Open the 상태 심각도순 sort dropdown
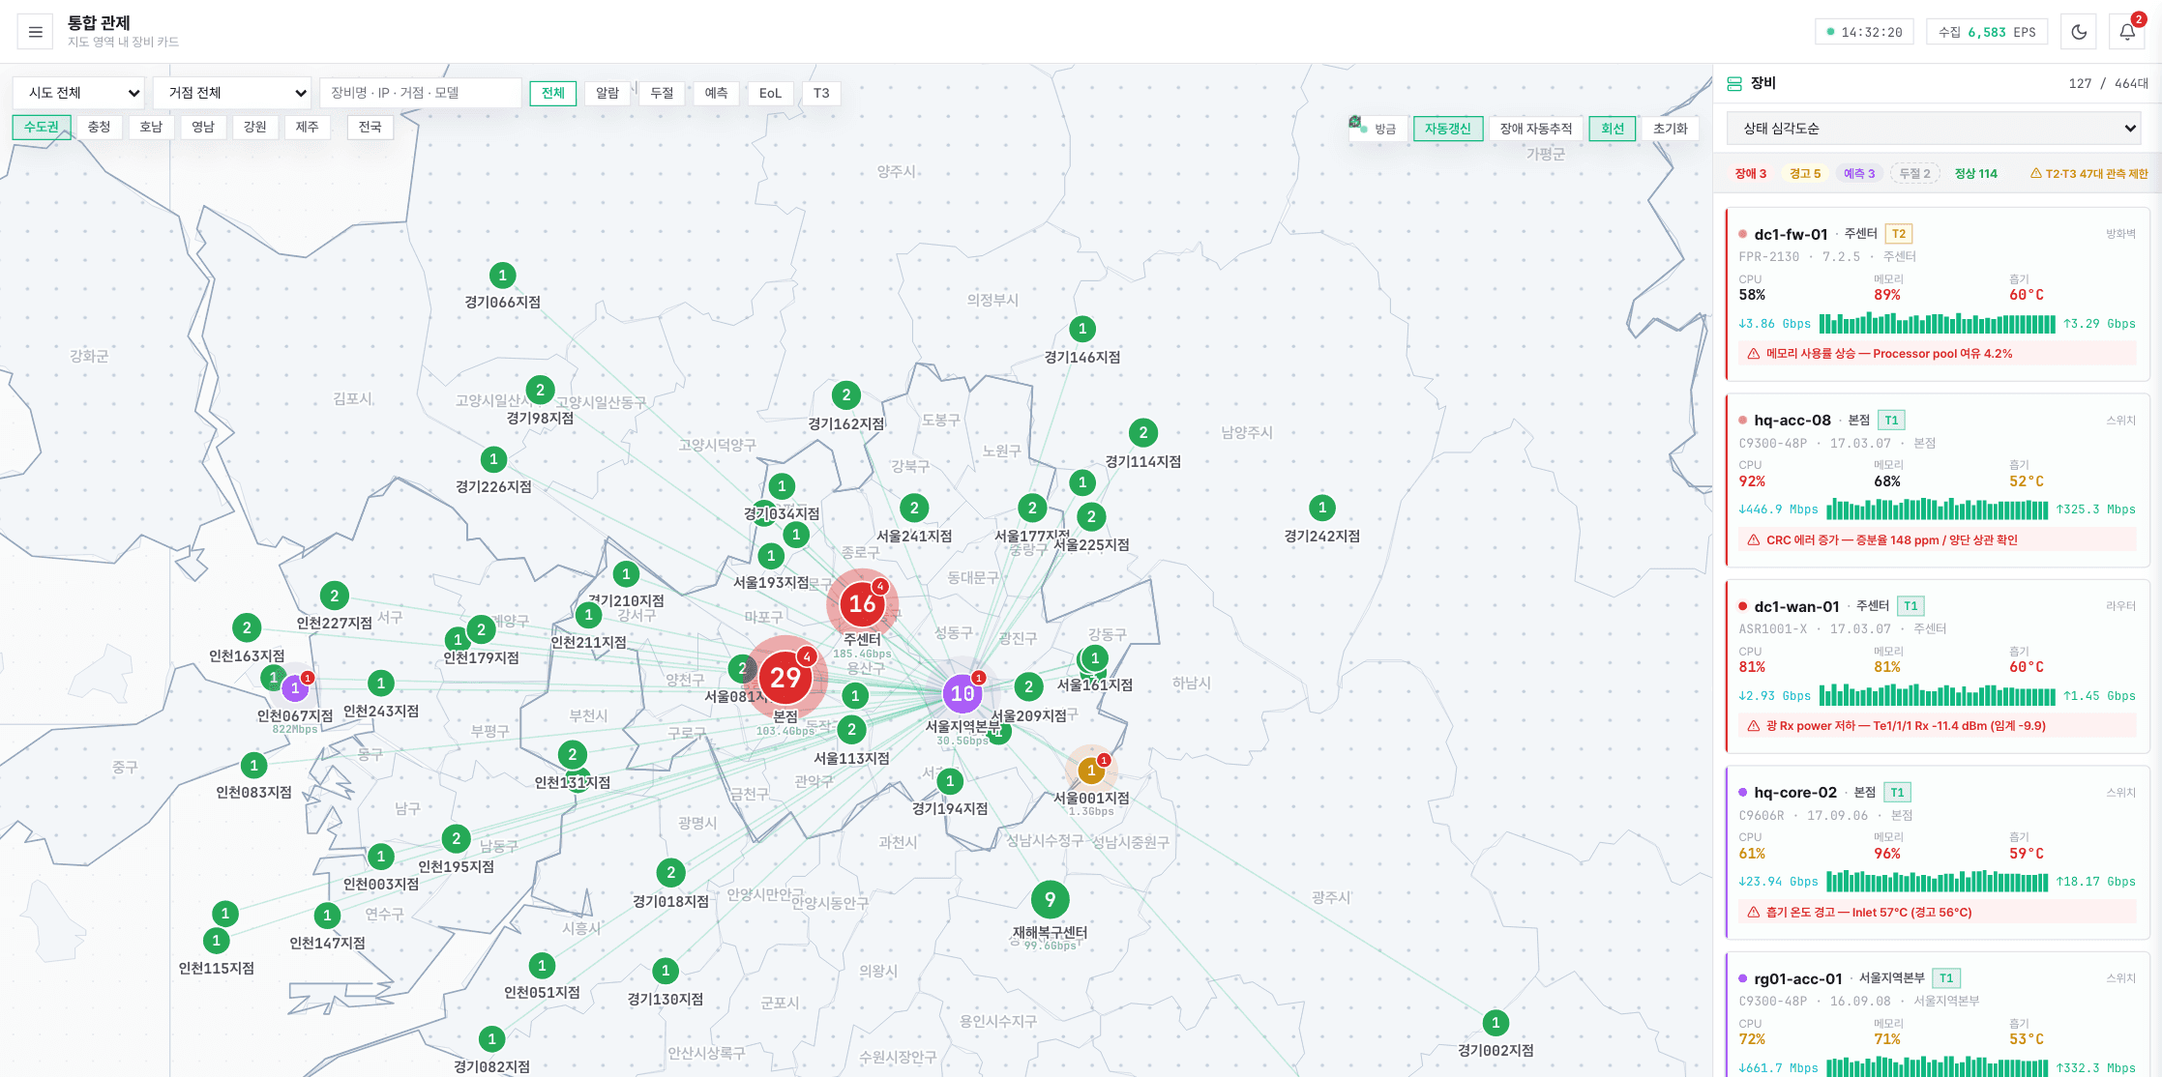 (1934, 129)
